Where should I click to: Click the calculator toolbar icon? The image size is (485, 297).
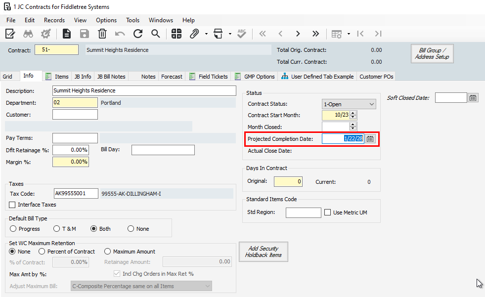pyautogui.click(x=176, y=34)
